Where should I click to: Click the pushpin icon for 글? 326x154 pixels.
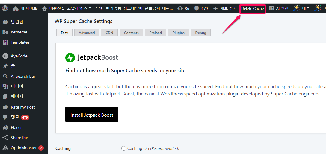(x=5, y=66)
